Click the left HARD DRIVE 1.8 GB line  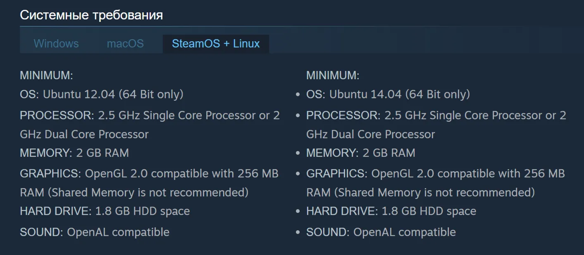coord(105,211)
